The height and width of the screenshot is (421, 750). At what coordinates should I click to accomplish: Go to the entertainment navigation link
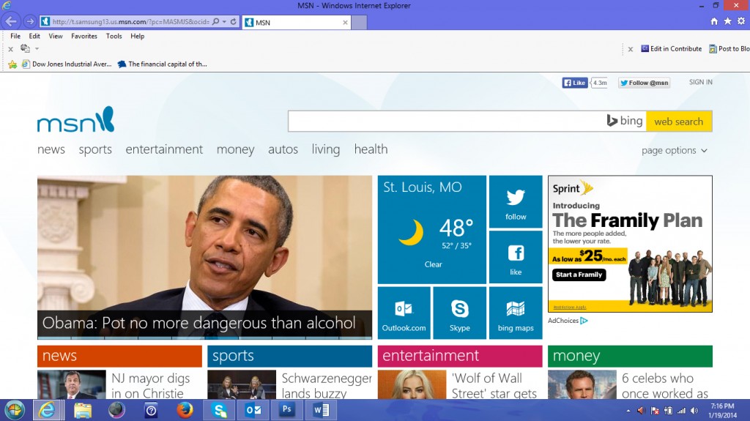tap(164, 149)
